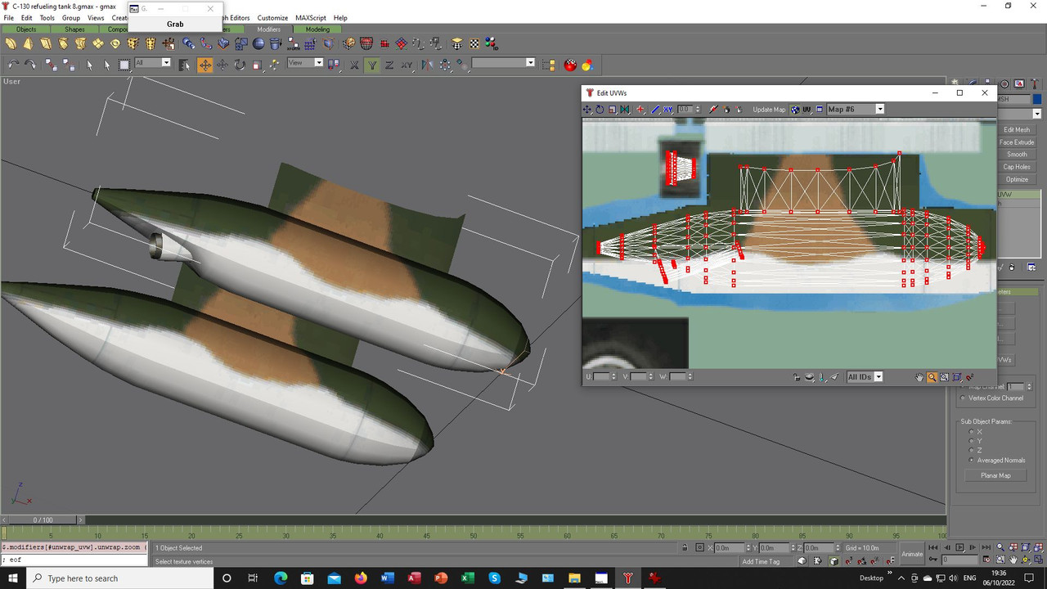Select the Averaged Normals radio button

coord(972,461)
